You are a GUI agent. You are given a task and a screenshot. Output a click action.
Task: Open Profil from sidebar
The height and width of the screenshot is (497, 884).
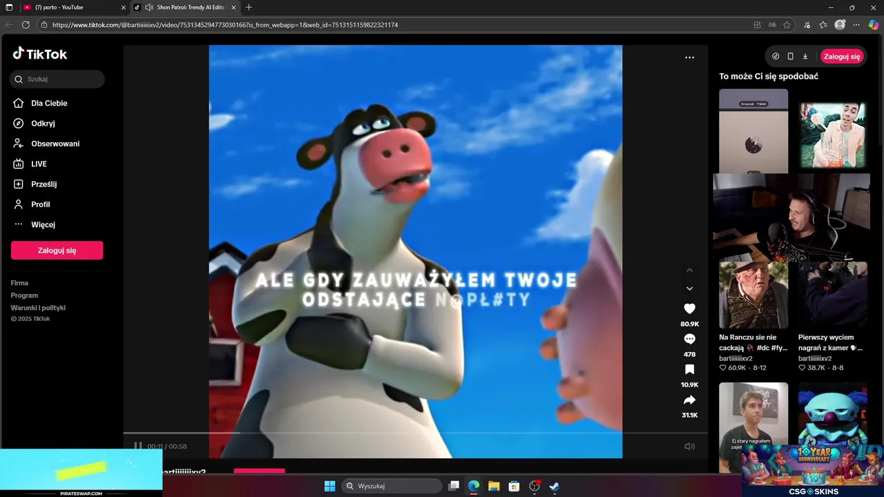[x=31, y=204]
